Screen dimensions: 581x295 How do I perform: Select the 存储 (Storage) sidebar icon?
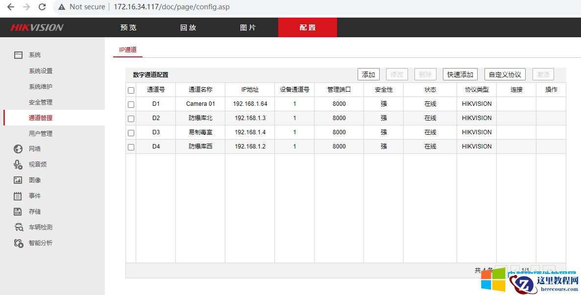(x=34, y=211)
